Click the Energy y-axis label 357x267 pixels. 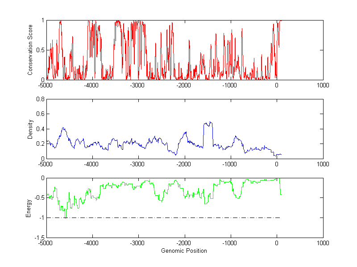pos(29,208)
